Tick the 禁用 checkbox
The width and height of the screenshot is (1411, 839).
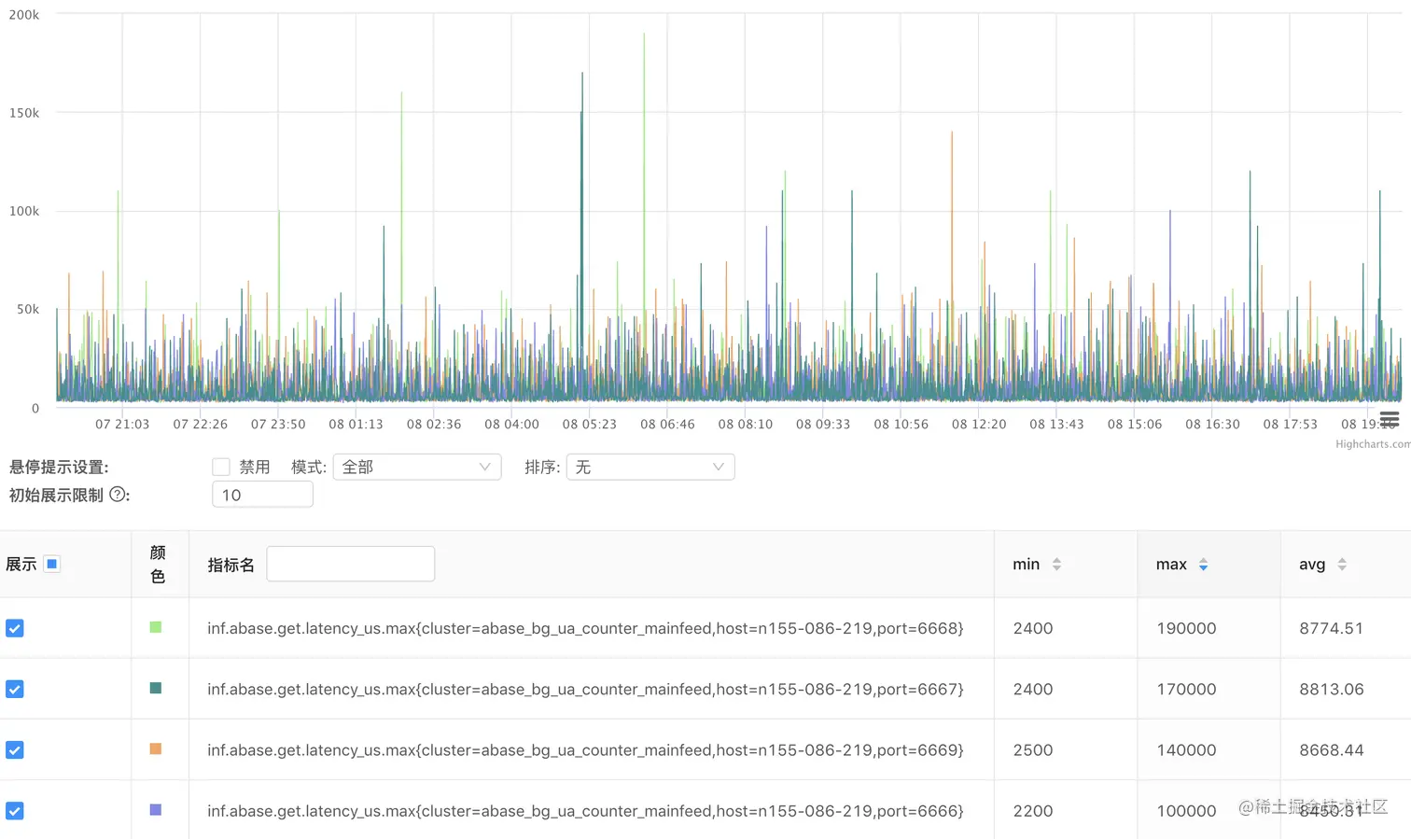click(x=221, y=467)
